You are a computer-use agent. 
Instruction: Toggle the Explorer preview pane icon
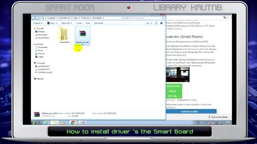(156, 23)
